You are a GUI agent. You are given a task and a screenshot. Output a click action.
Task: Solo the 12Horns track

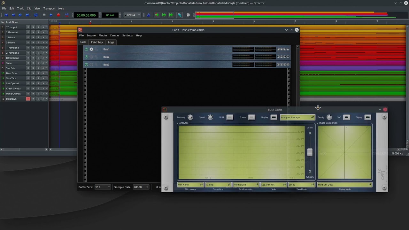point(38,37)
